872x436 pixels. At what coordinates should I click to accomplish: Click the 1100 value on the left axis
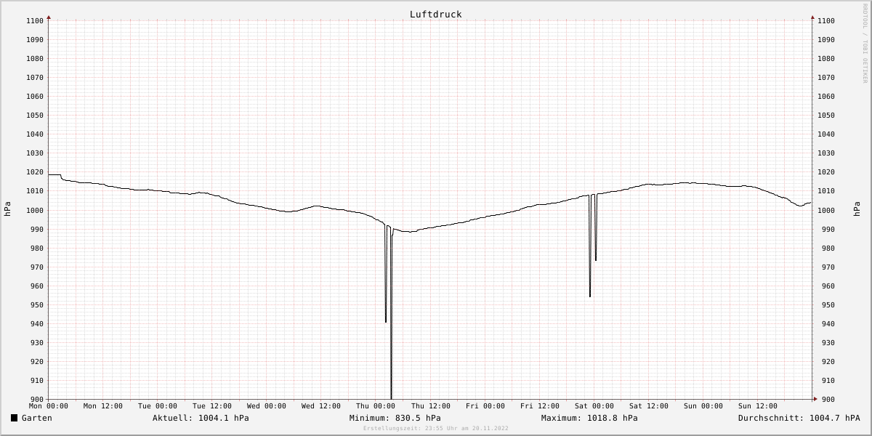pos(35,21)
